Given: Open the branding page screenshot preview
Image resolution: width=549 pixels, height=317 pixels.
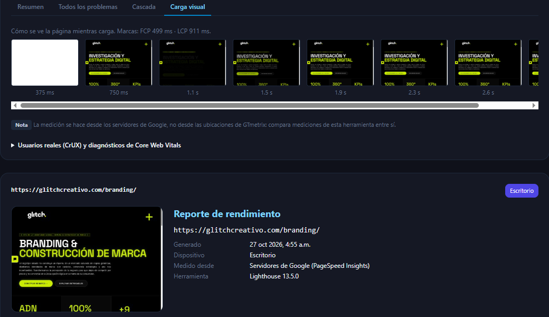Looking at the screenshot, I should pos(87,259).
